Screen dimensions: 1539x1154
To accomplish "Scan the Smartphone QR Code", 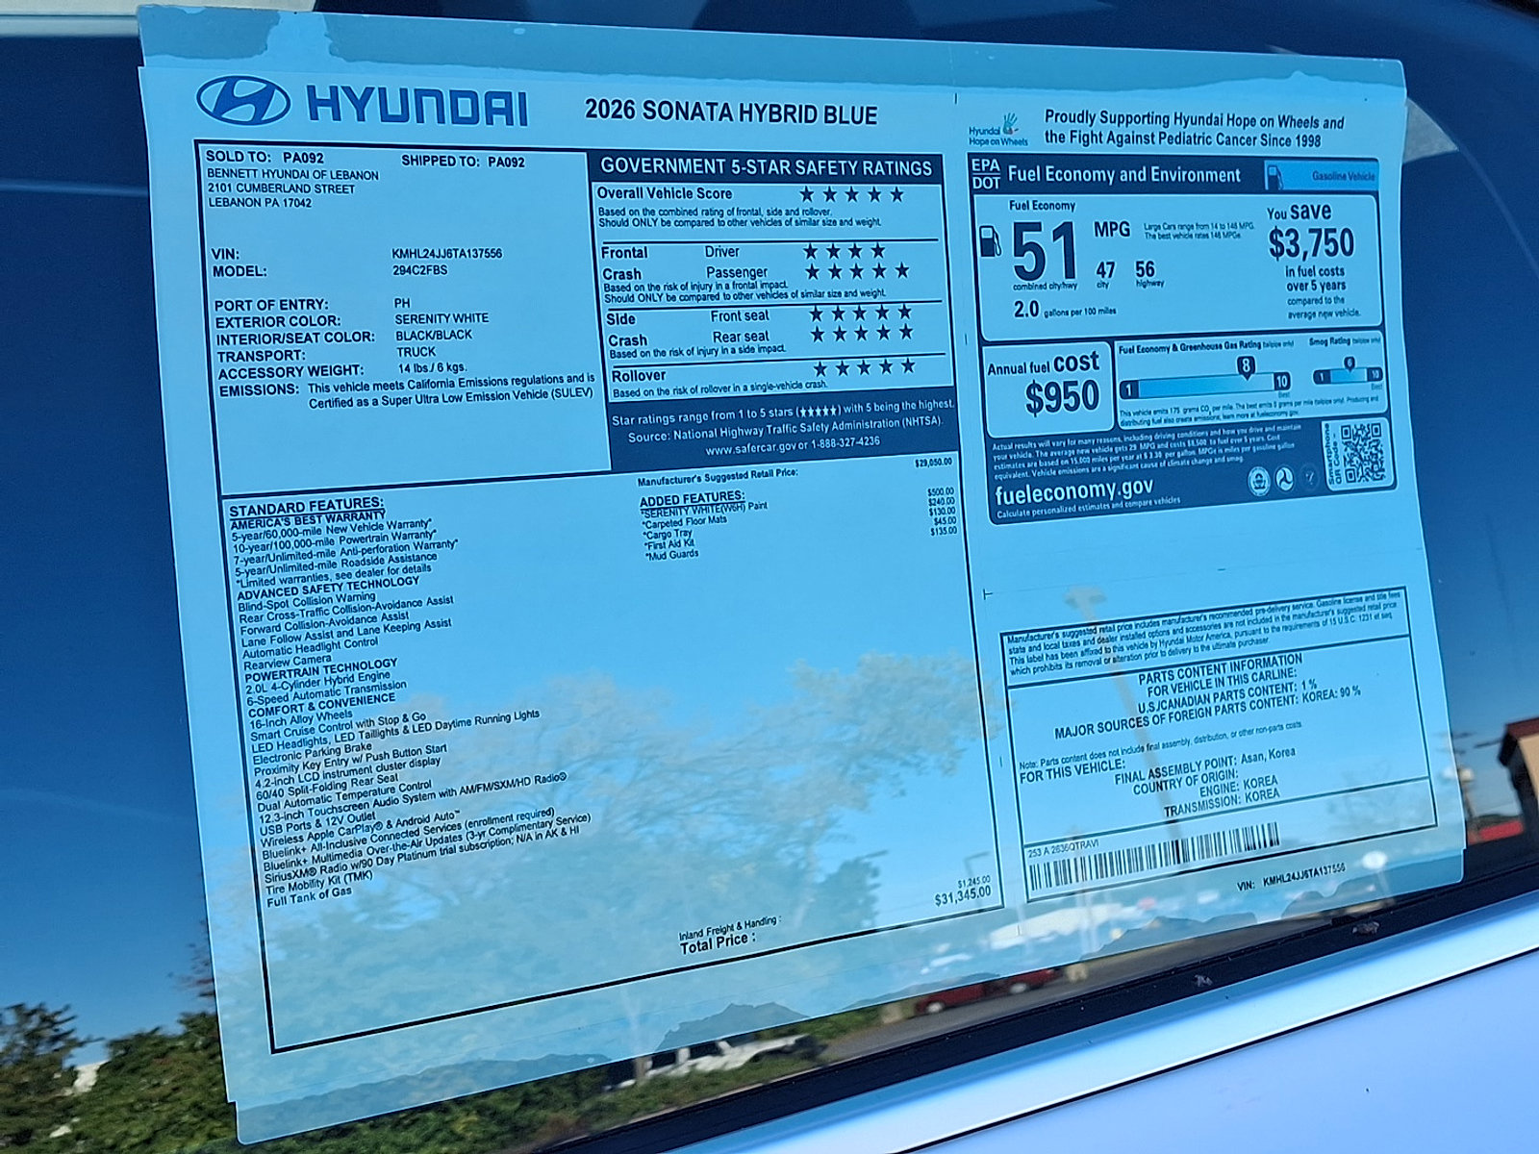I will (x=1364, y=455).
